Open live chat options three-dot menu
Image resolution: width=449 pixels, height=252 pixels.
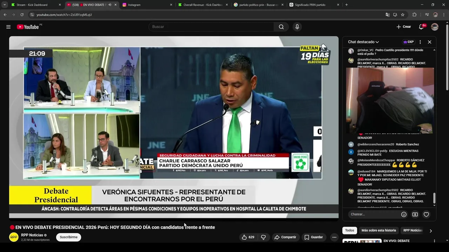click(x=420, y=42)
